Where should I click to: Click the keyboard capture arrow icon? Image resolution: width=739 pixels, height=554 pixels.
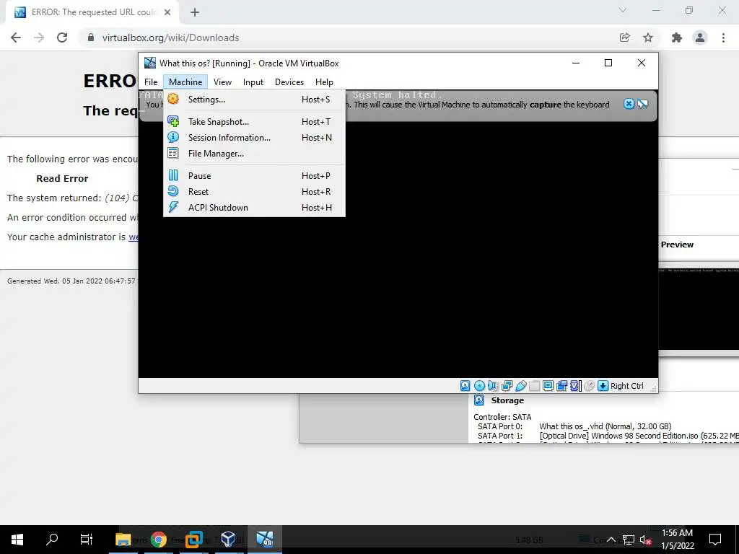click(603, 386)
